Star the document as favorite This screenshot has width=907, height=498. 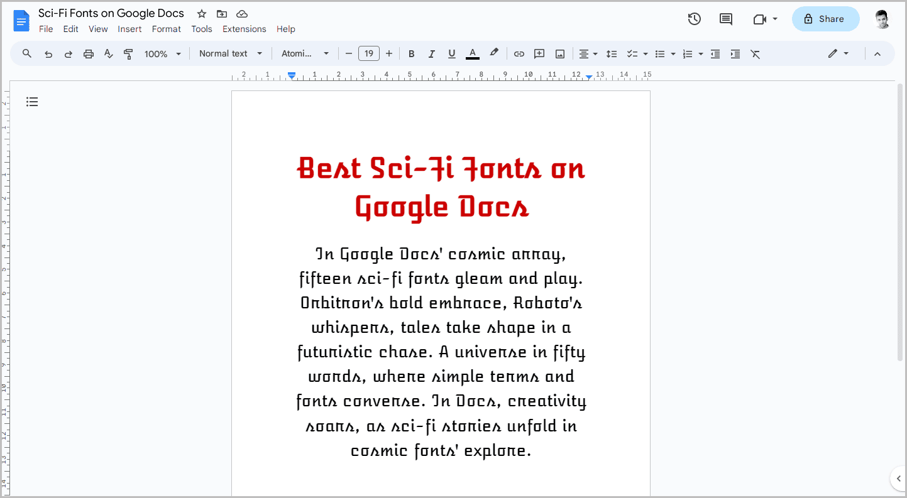click(201, 13)
